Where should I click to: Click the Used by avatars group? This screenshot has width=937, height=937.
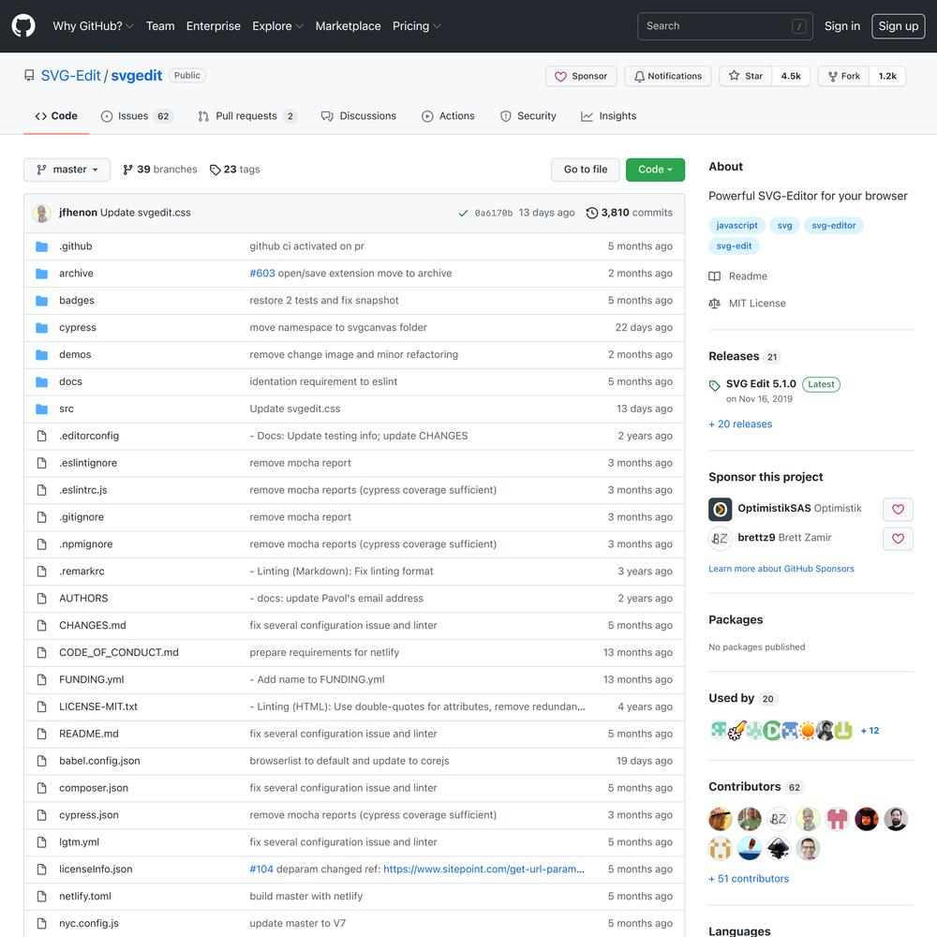781,730
